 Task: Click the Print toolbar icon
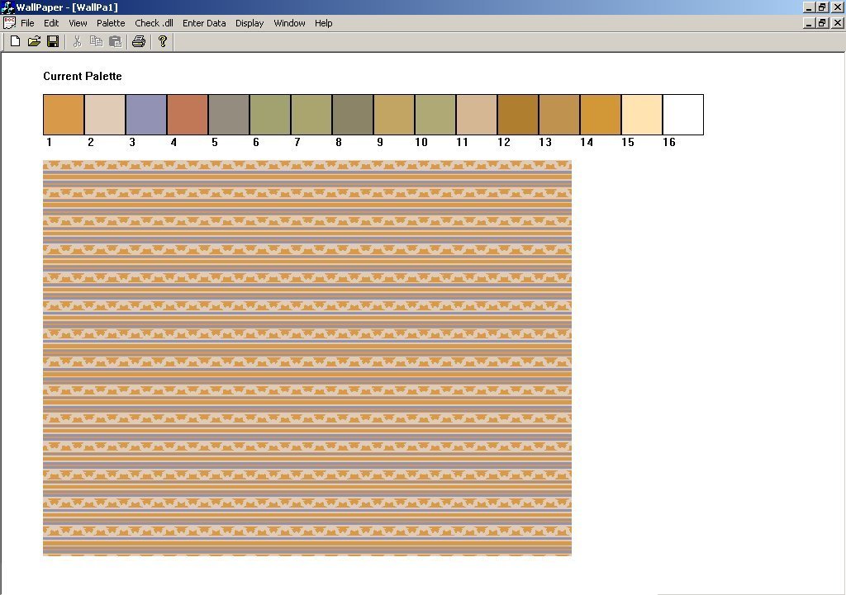tap(139, 41)
